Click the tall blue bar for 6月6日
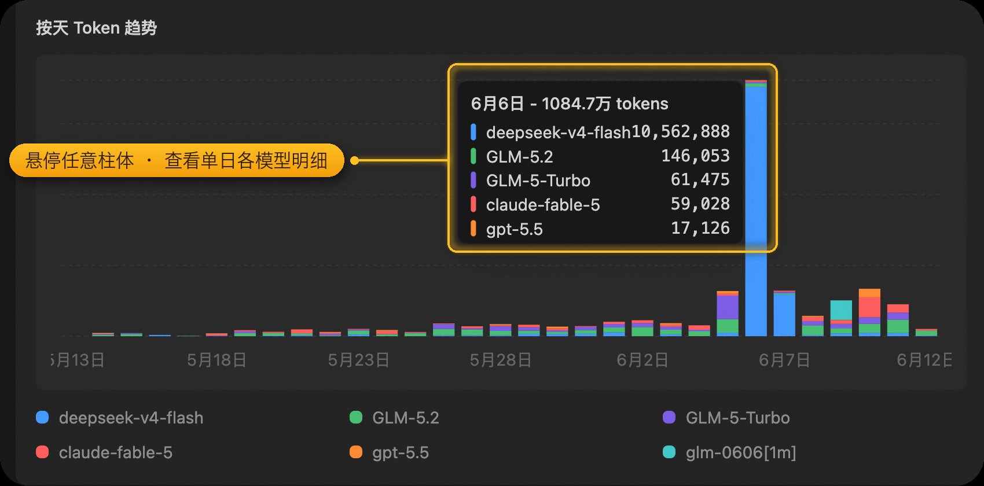The height and width of the screenshot is (486, 984). [x=756, y=208]
